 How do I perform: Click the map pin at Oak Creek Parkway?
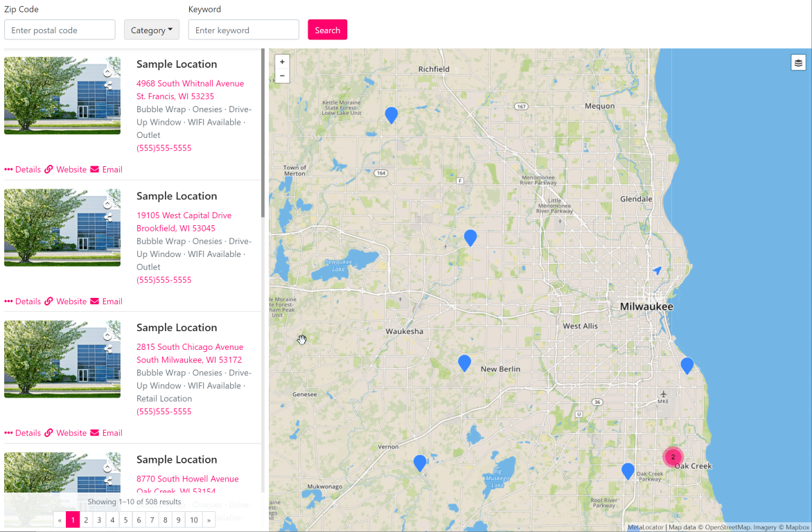coord(628,471)
